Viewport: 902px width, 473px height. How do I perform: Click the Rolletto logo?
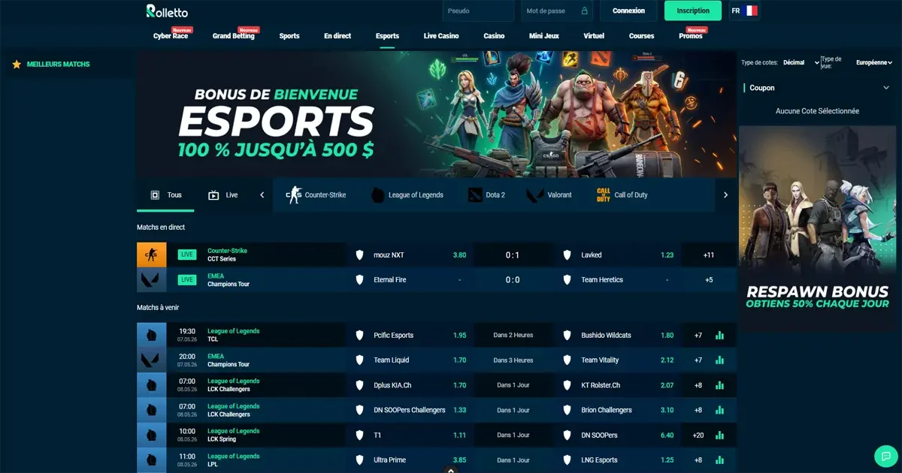click(x=167, y=11)
